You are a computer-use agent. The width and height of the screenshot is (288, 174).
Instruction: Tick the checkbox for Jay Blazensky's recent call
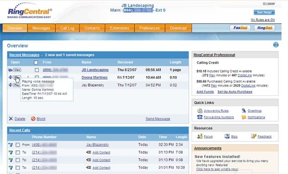[x=18, y=145]
